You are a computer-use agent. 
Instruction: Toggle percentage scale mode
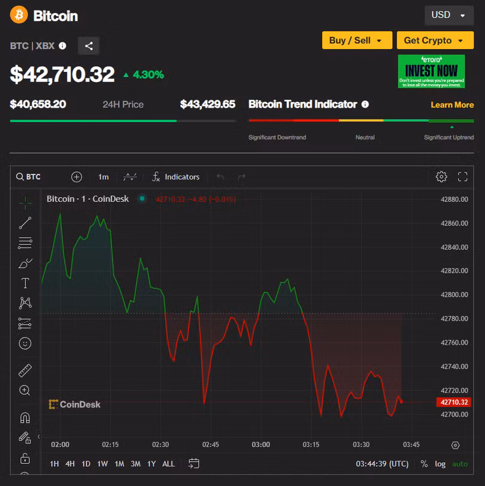pos(424,464)
